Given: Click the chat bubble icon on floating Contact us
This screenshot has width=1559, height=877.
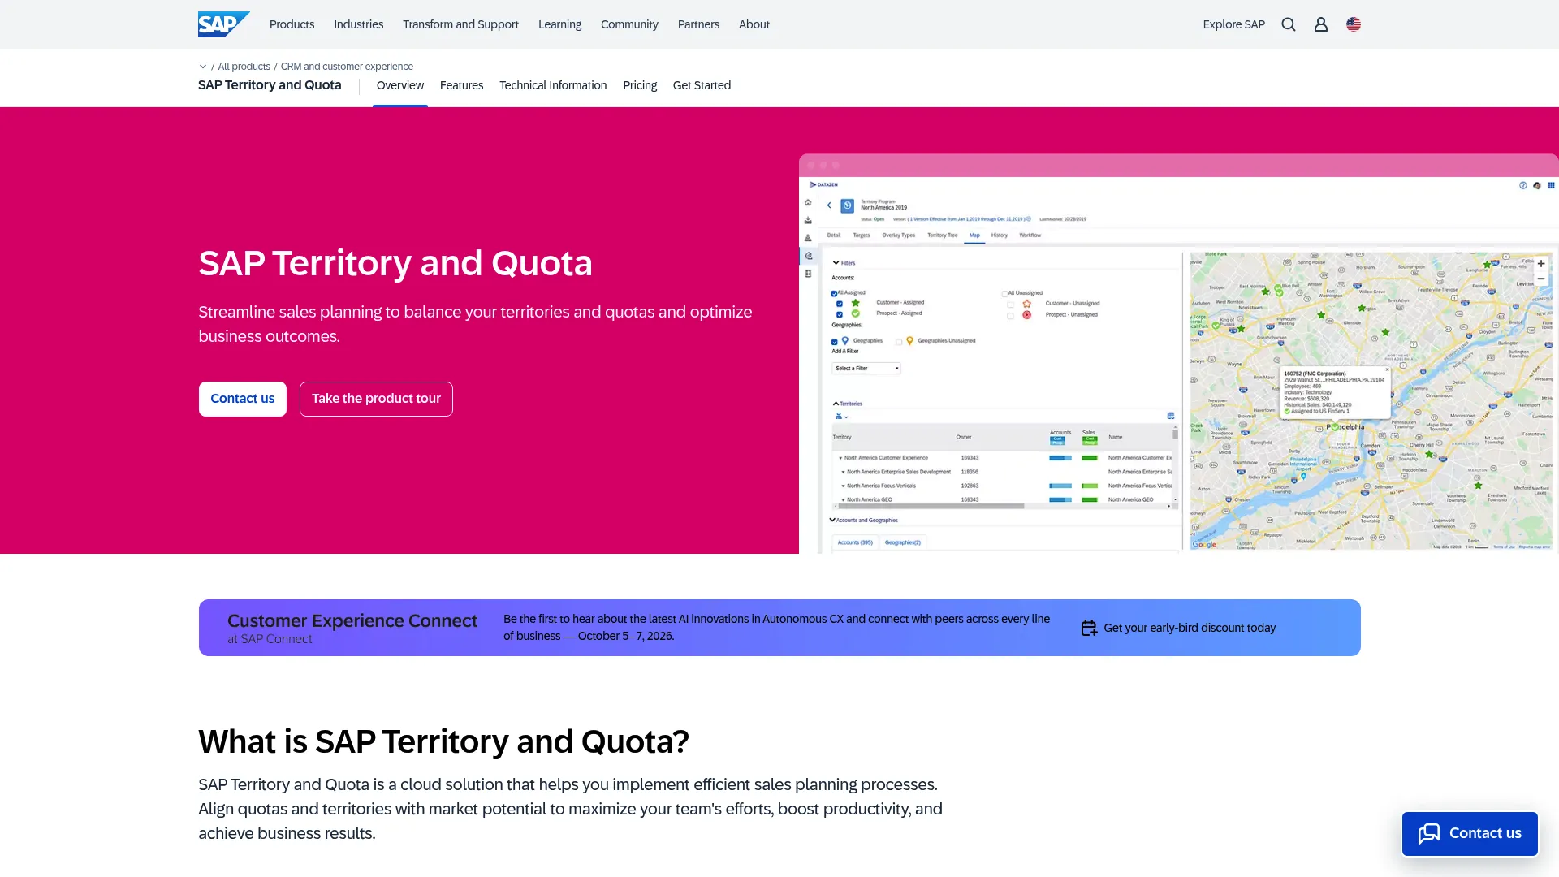Looking at the screenshot, I should pyautogui.click(x=1429, y=833).
